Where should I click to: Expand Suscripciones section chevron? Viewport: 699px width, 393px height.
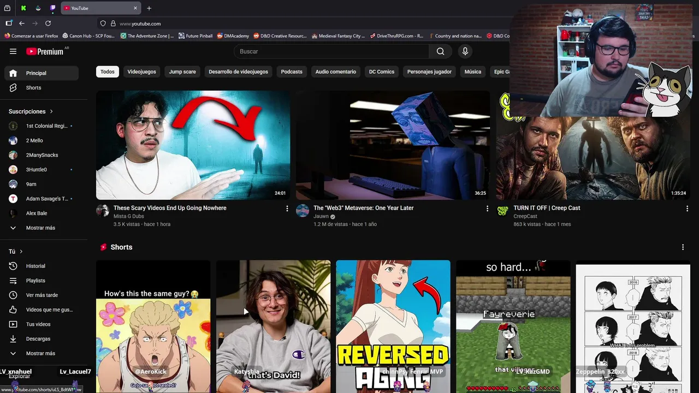coord(51,111)
